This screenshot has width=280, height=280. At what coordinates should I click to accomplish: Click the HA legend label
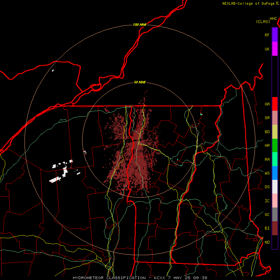click(x=267, y=104)
